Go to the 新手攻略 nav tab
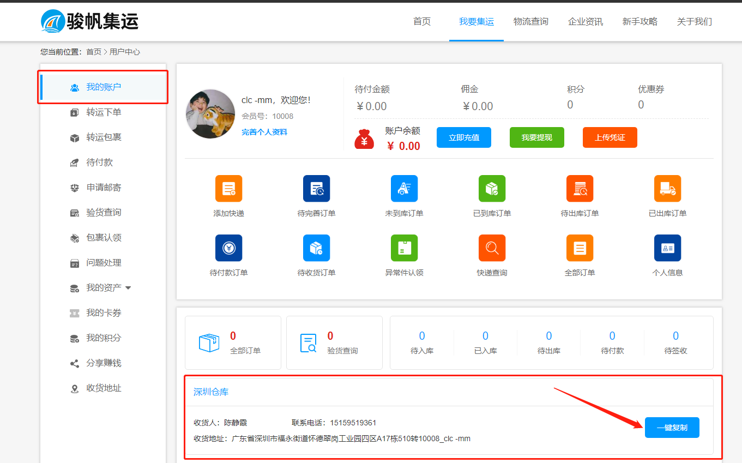Viewport: 742px width, 463px height. pos(640,22)
